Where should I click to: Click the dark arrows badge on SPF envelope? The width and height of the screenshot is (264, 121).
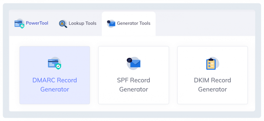coord(129,60)
